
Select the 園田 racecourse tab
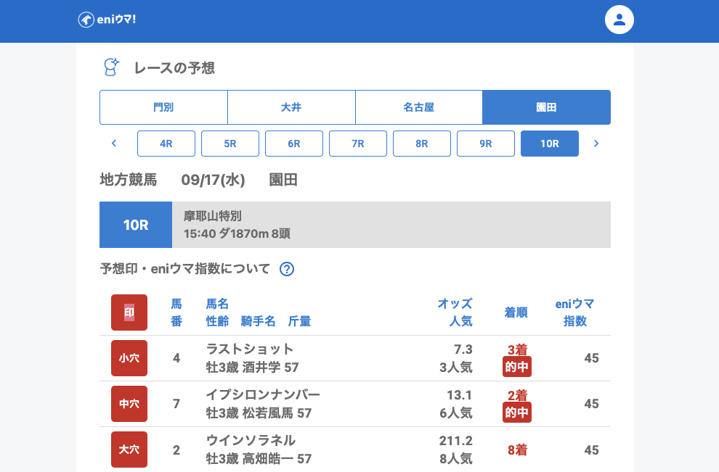546,107
